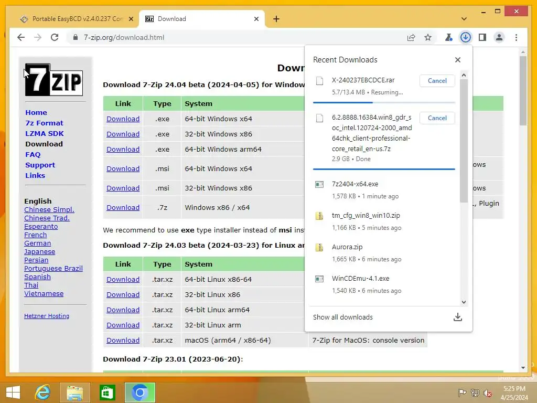Viewport: 537px width, 403px height.
Task: Switch language to Vietnamese
Action: point(44,294)
